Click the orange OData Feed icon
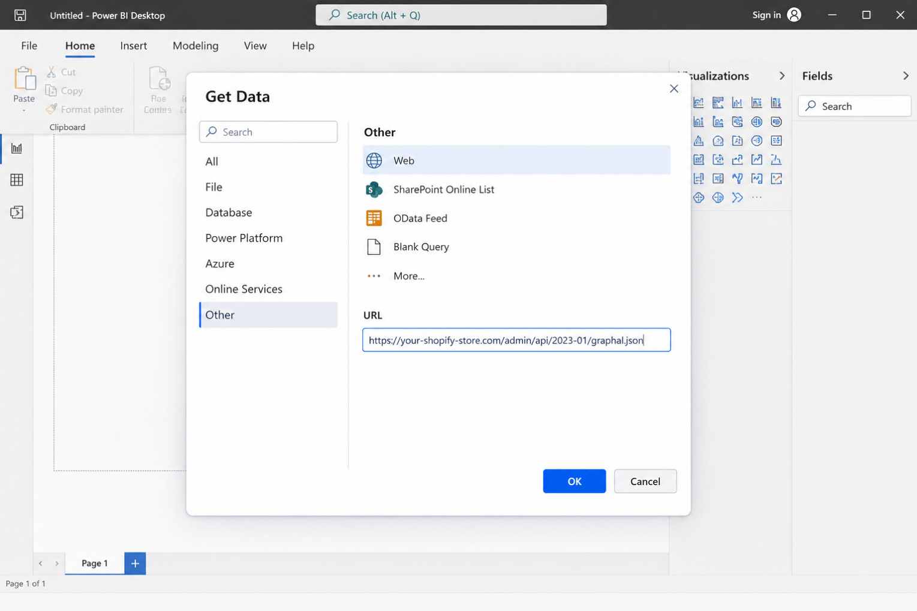 374,218
